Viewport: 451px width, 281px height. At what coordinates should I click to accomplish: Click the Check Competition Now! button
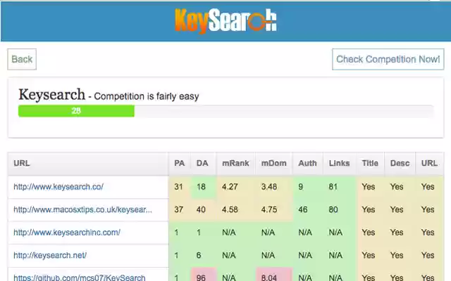click(x=388, y=59)
